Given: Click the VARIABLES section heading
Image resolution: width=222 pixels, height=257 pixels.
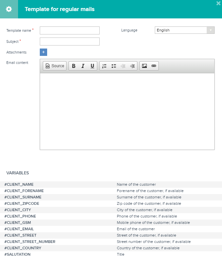Looking at the screenshot, I should coord(18,173).
